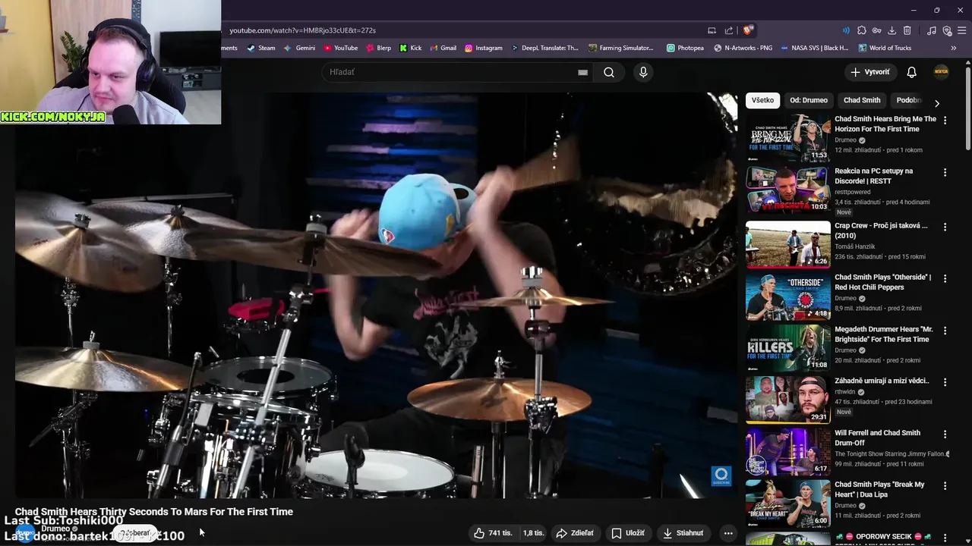Screen dimensions: 972x546
Task: Open options for Drum-Off video
Action: coord(945,435)
